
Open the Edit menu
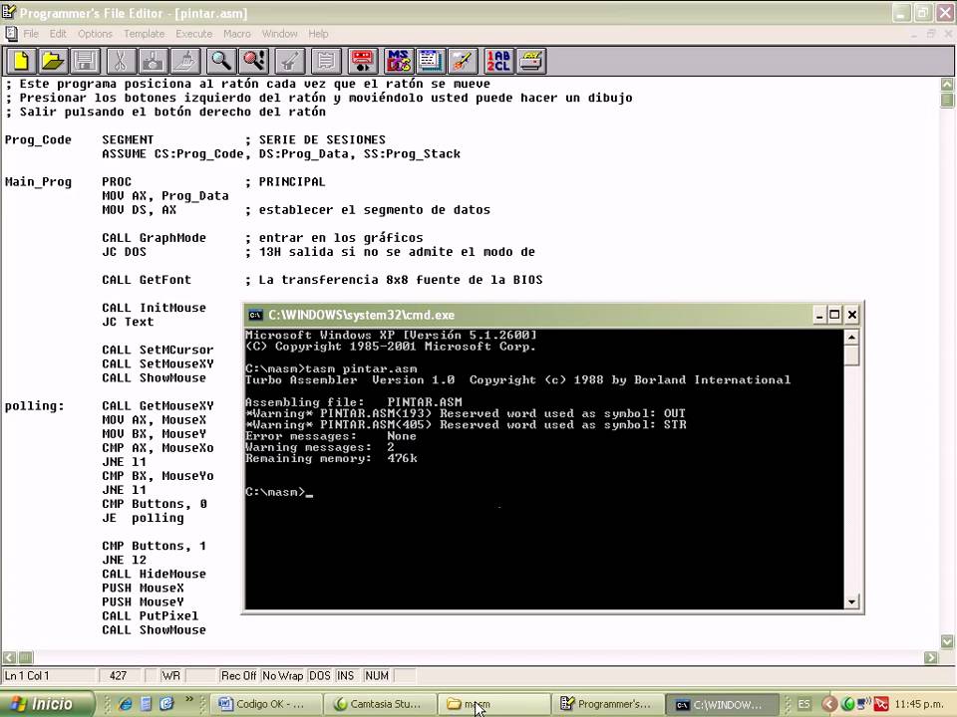click(x=58, y=34)
